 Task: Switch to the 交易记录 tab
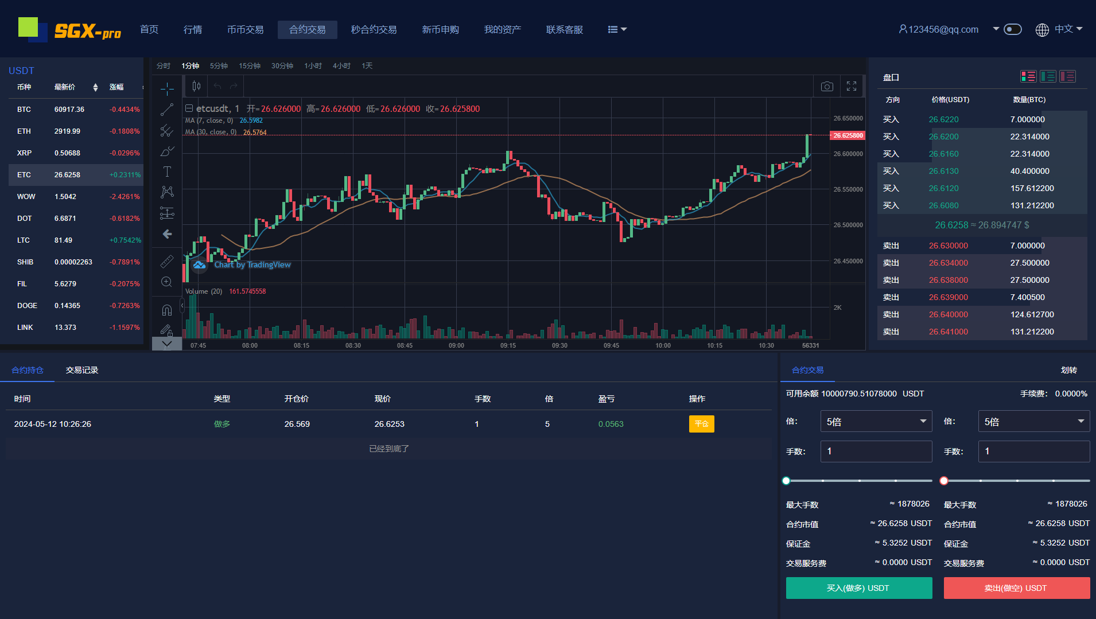[x=82, y=370]
